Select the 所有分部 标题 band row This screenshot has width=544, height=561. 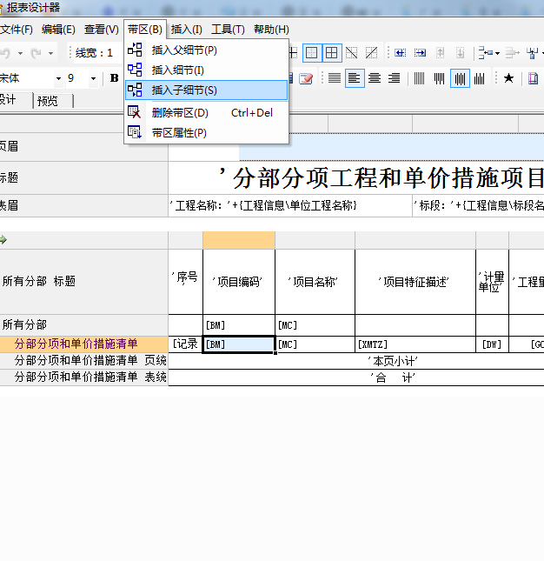tap(84, 282)
